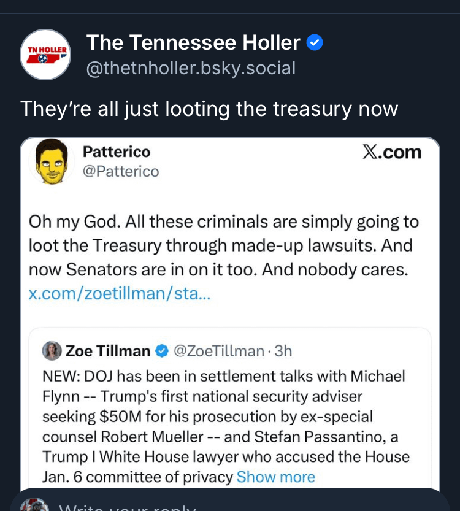
Task: Click the X.com logo in the screenshot
Action: click(x=393, y=152)
